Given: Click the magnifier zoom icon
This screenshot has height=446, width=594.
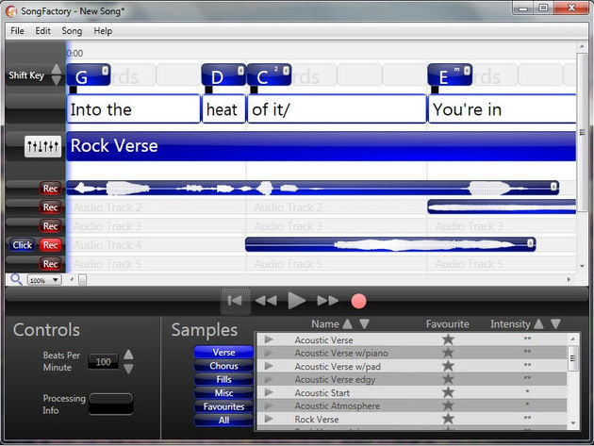Looking at the screenshot, I should click(x=16, y=280).
